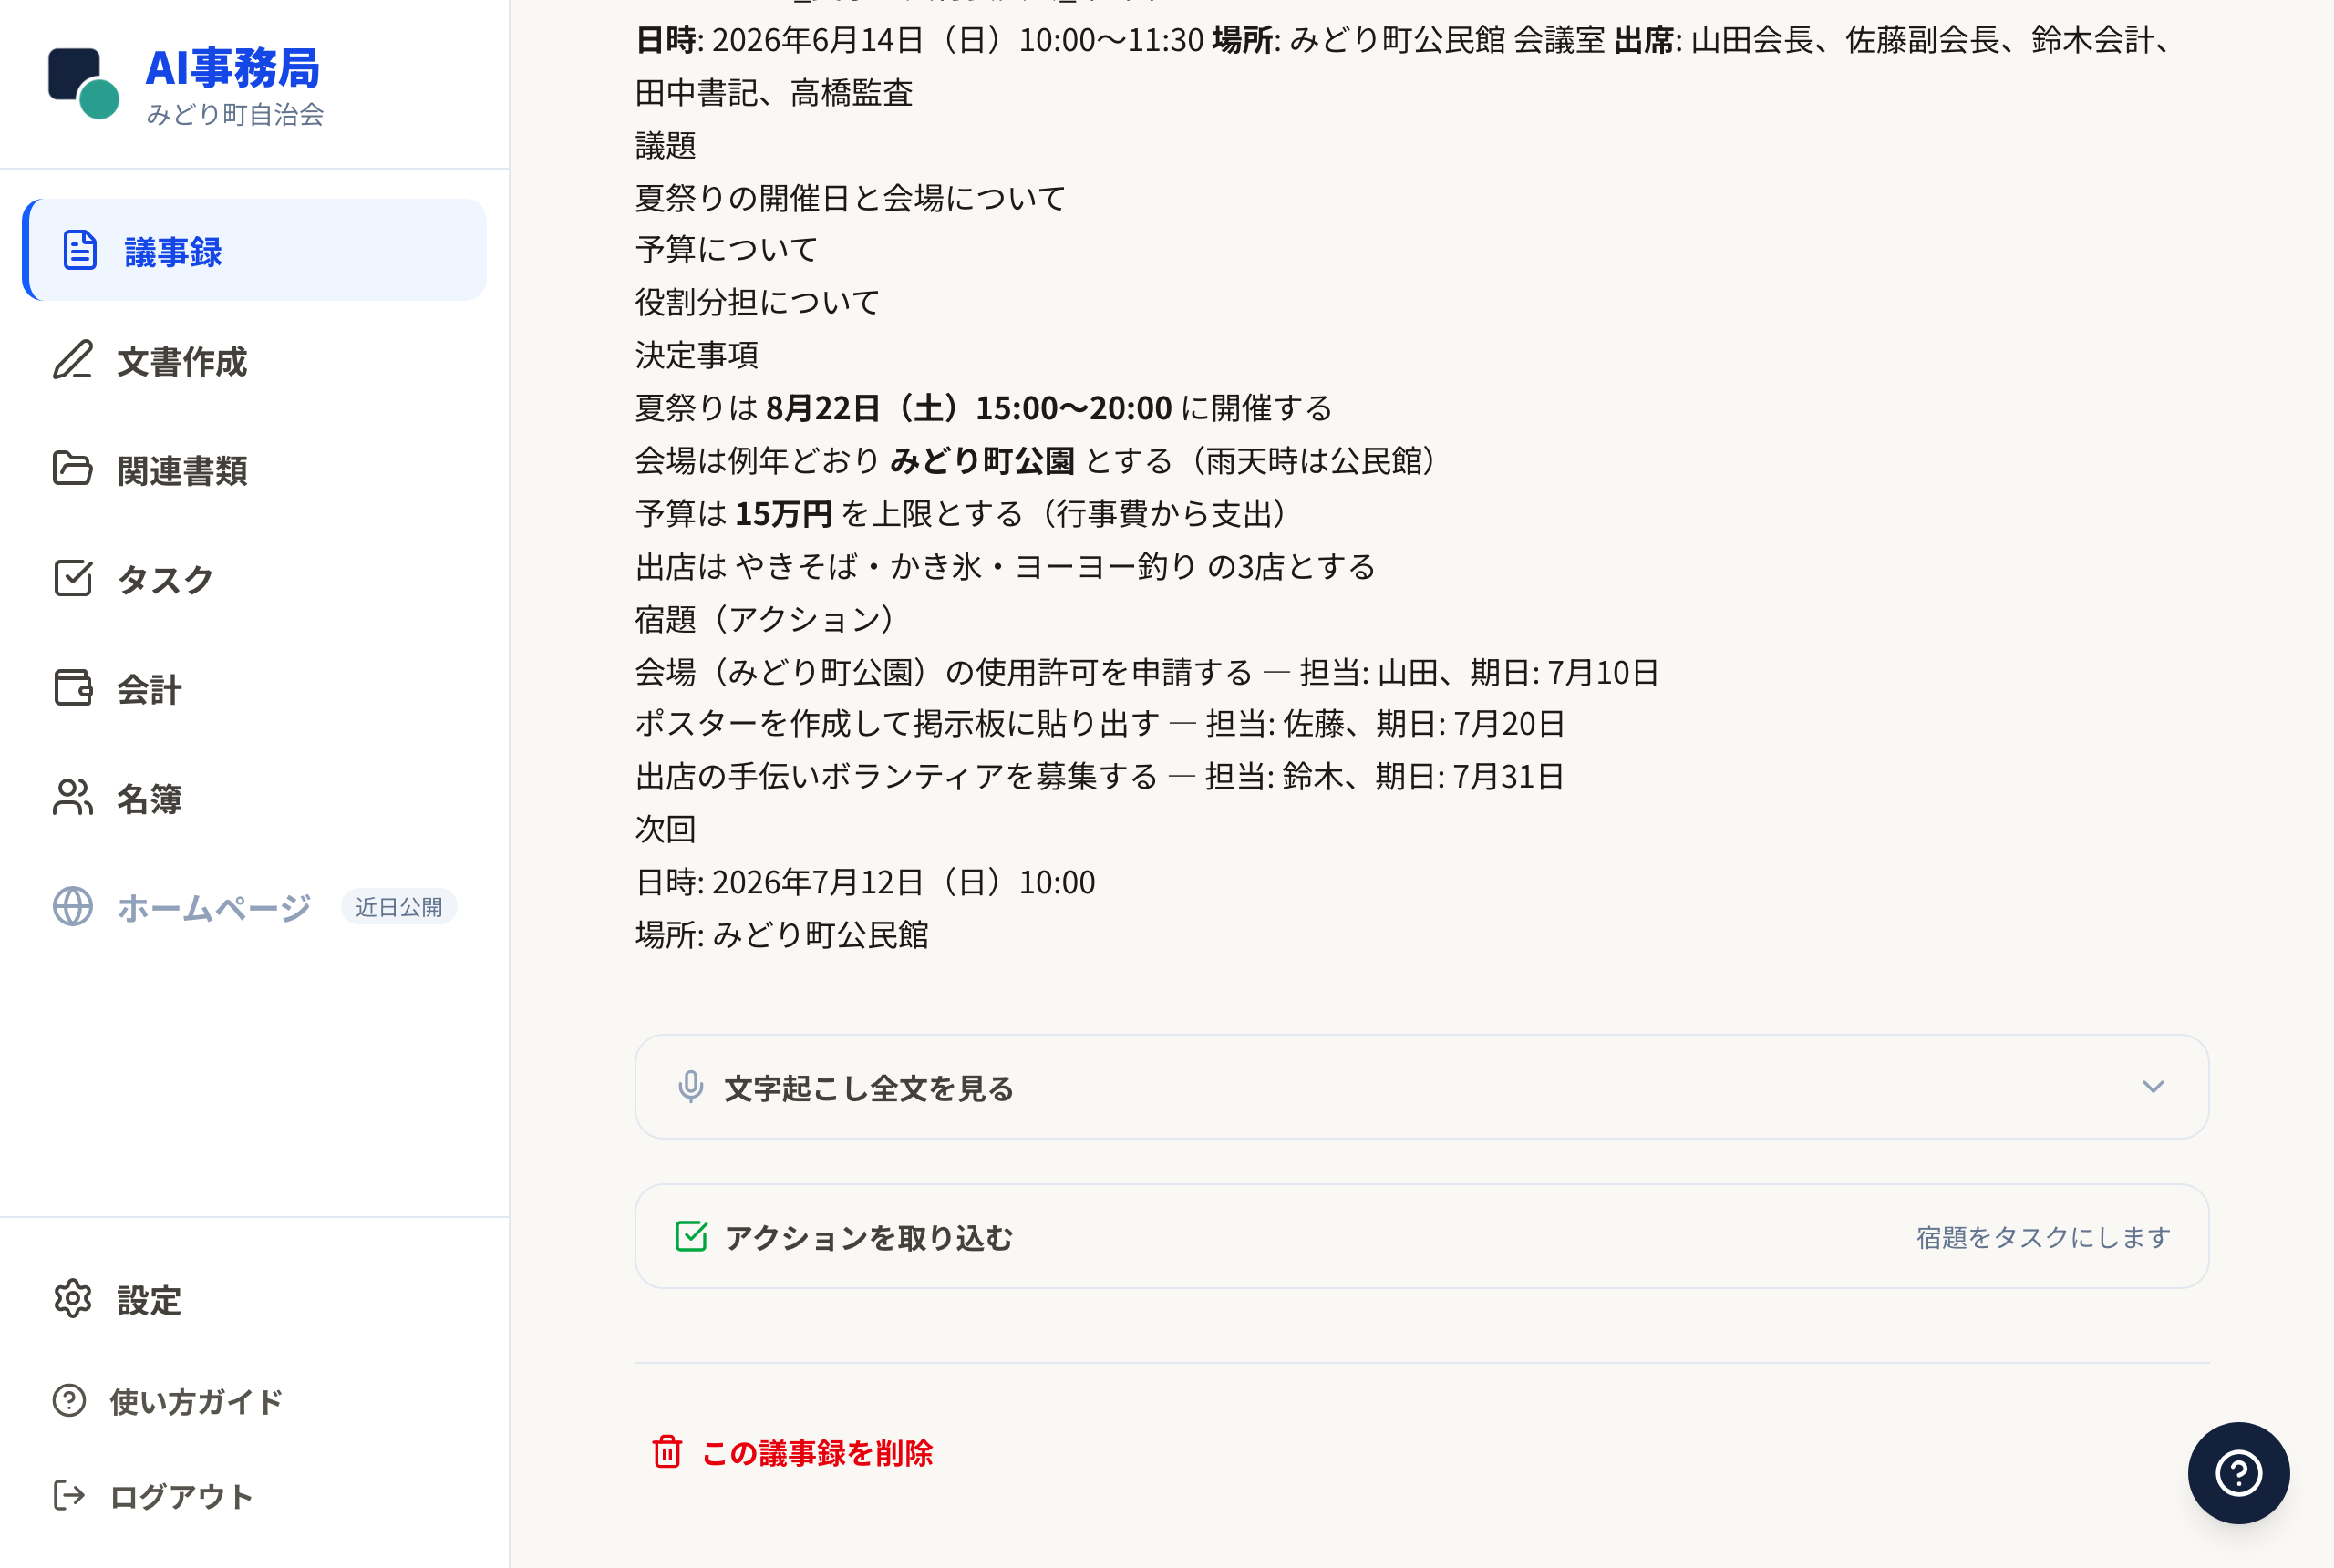2334x1568 pixels.
Task: Click the 名簿 people icon
Action: tap(73, 797)
